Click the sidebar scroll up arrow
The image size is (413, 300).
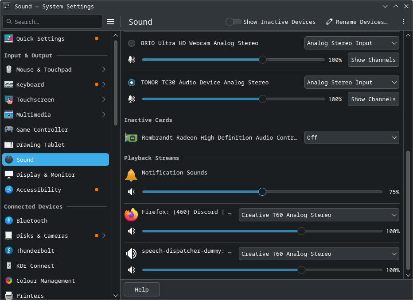(x=115, y=35)
